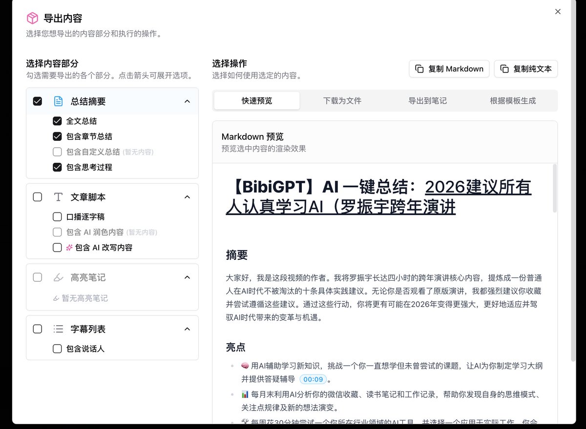Enable the 口播逐字稿 checkbox
This screenshot has height=429, width=586.
[57, 216]
